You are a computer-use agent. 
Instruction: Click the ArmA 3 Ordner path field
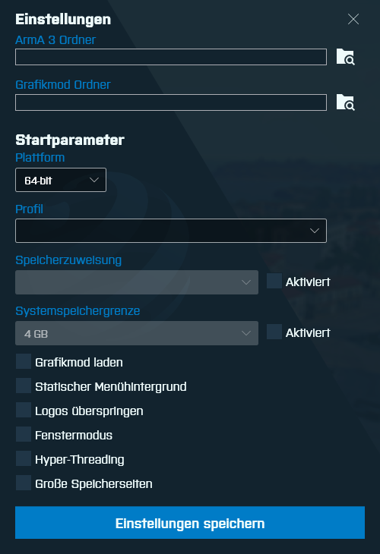click(x=171, y=57)
